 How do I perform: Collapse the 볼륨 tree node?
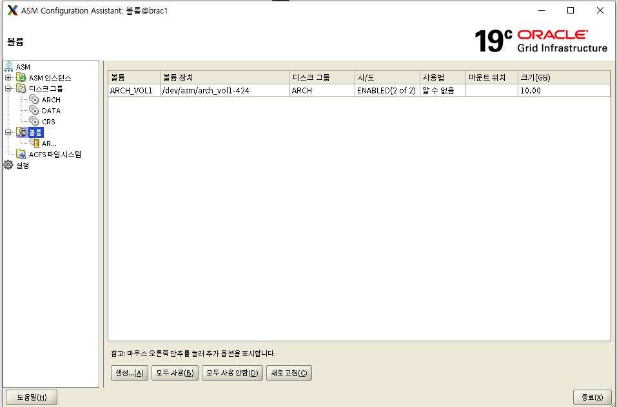(8, 133)
